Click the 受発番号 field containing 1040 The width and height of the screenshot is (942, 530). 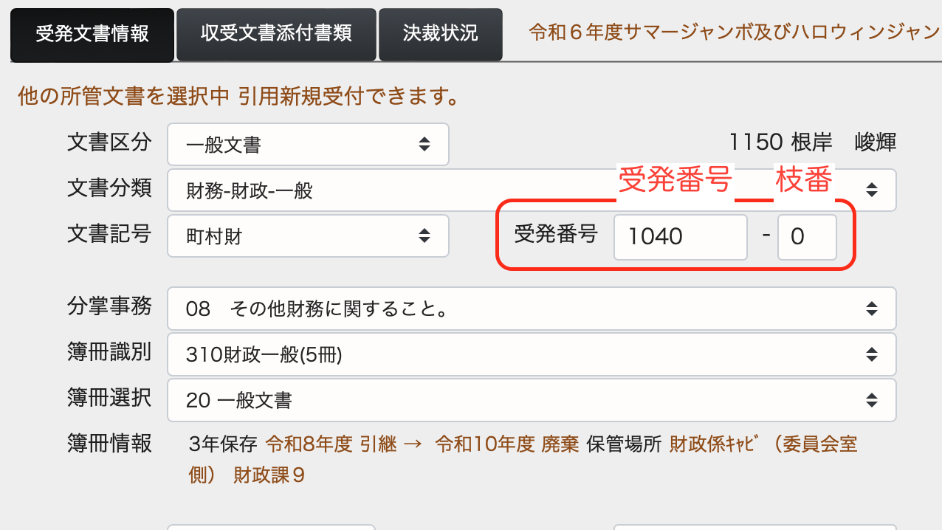click(680, 237)
